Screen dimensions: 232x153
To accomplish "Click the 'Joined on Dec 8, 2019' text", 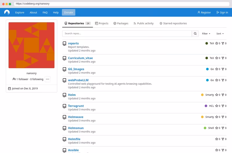I will click(x=25, y=88).
